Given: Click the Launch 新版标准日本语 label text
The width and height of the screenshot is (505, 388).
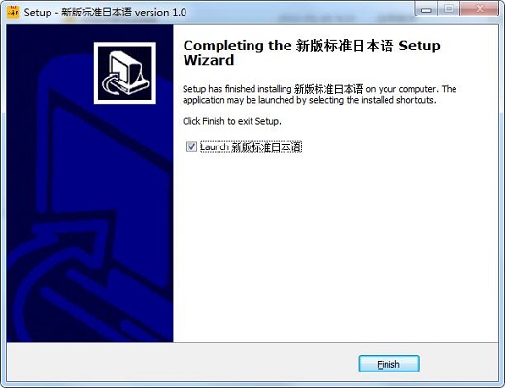Looking at the screenshot, I should pyautogui.click(x=251, y=147).
